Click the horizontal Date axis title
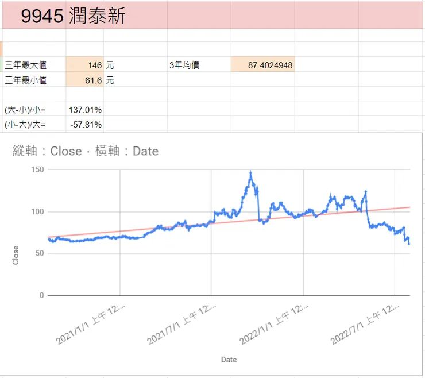 229,360
